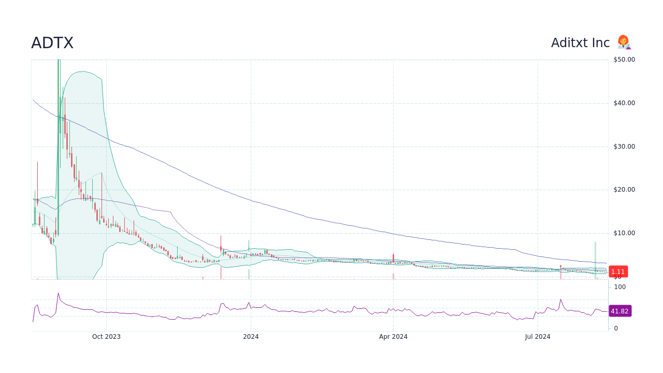This screenshot has height=373, width=663.
Task: Click the RSI axis label 0
Action: coord(616,328)
